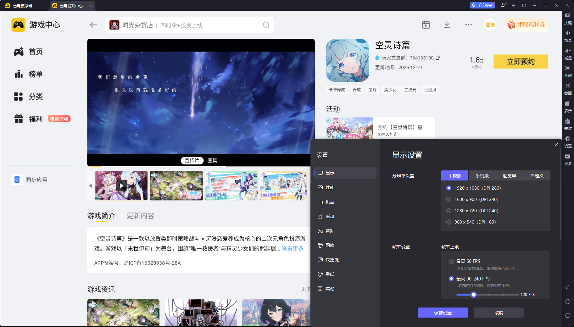This screenshot has width=574, height=327.
Task: Click 领取福利券 coupon button
Action: (526, 25)
